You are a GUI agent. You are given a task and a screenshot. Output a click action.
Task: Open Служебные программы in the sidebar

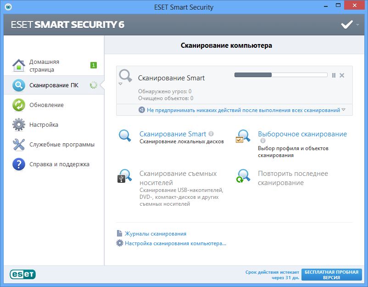[61, 144]
